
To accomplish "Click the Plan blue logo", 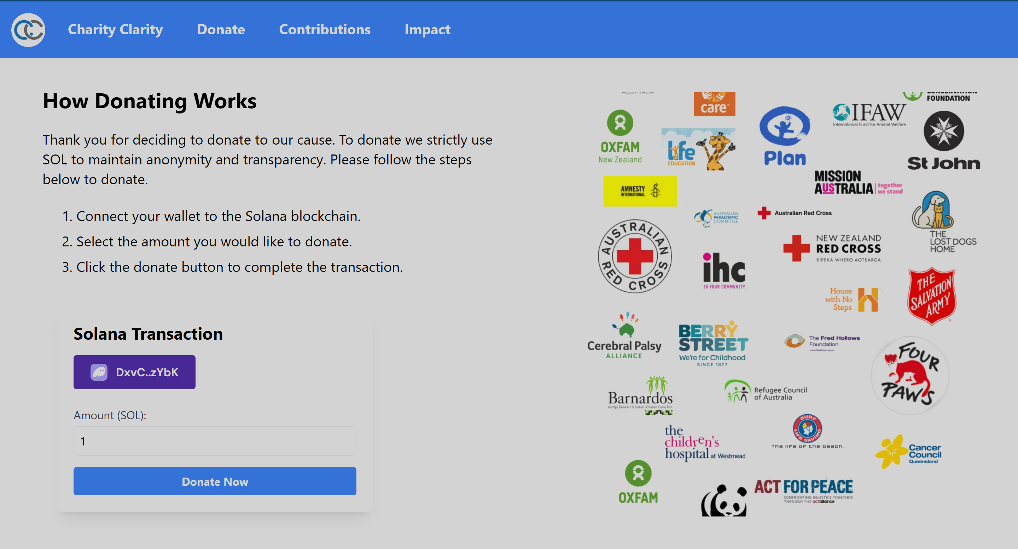I will pyautogui.click(x=784, y=137).
